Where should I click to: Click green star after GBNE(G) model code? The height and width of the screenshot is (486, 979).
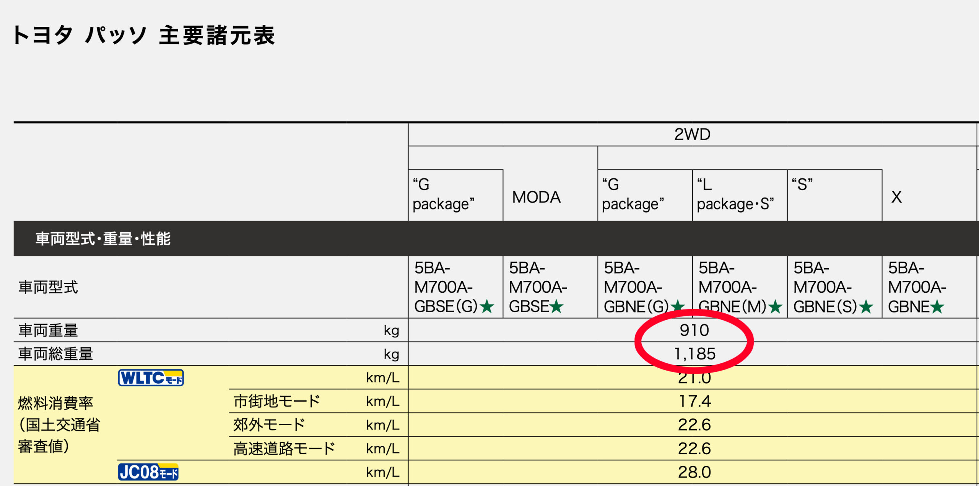(678, 305)
